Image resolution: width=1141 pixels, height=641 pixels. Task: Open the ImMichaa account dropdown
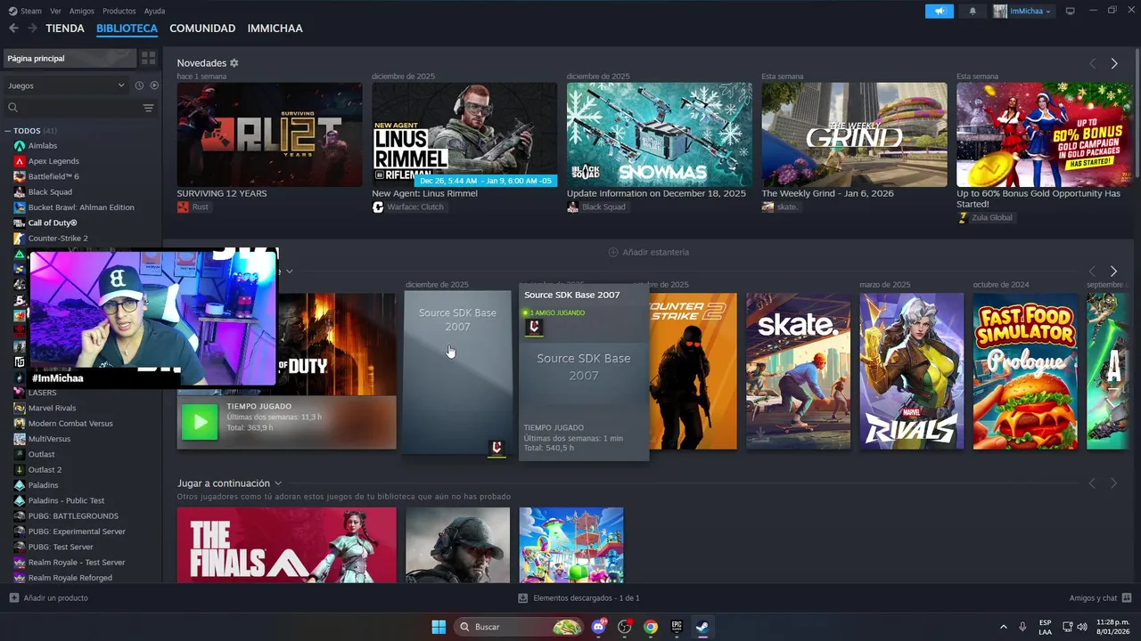click(1023, 11)
